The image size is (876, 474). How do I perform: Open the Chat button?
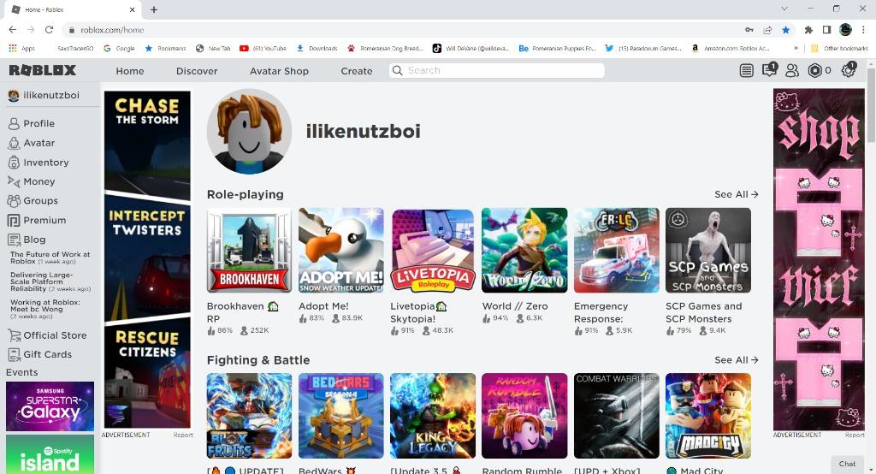(847, 464)
